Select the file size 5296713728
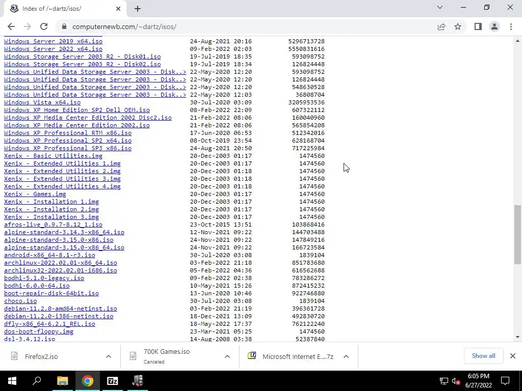The width and height of the screenshot is (522, 391). (306, 41)
